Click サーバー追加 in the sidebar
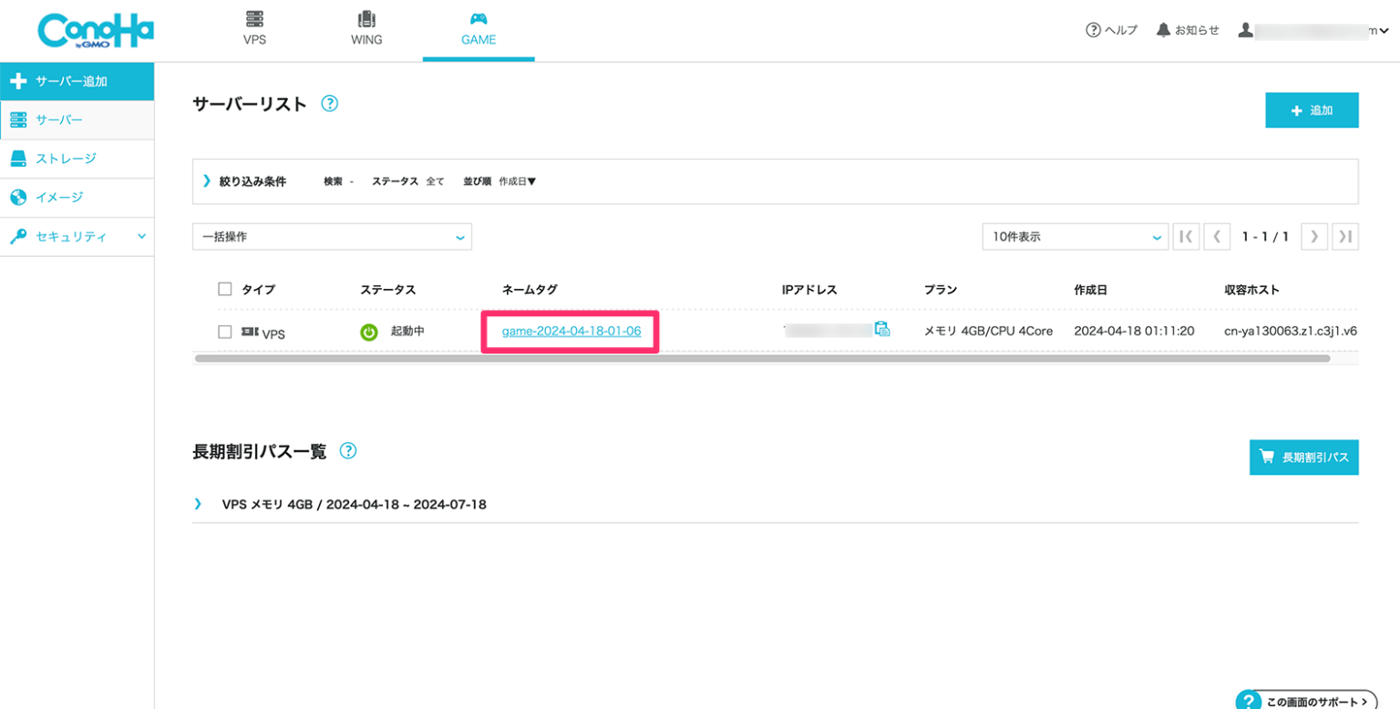Image resolution: width=1400 pixels, height=709 pixels. [77, 81]
